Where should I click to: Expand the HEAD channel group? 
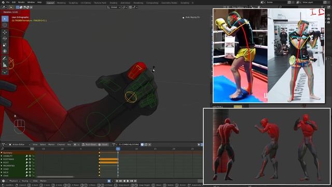point(2,169)
